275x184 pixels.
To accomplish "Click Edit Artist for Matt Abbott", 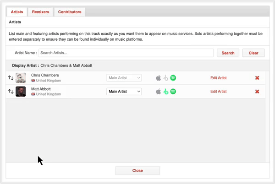I will 218,92.
